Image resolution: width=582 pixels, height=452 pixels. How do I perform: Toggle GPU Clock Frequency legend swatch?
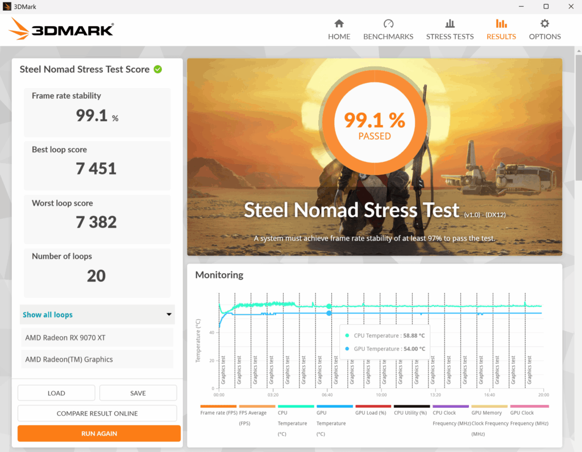coord(529,407)
